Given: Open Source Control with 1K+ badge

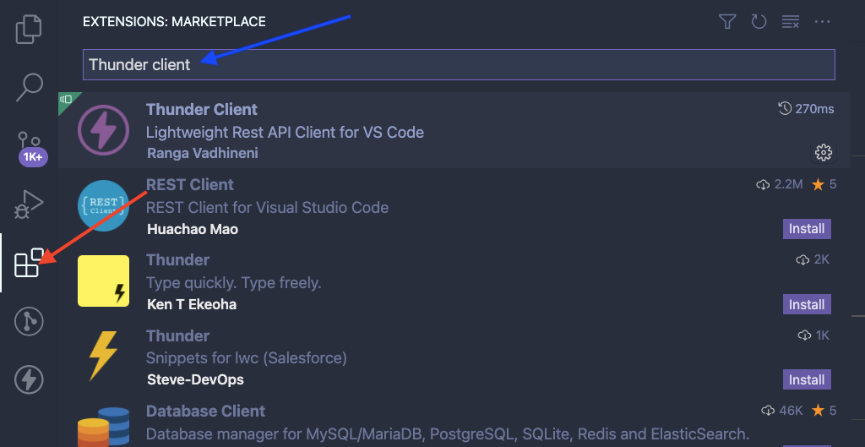Looking at the screenshot, I should [x=31, y=148].
